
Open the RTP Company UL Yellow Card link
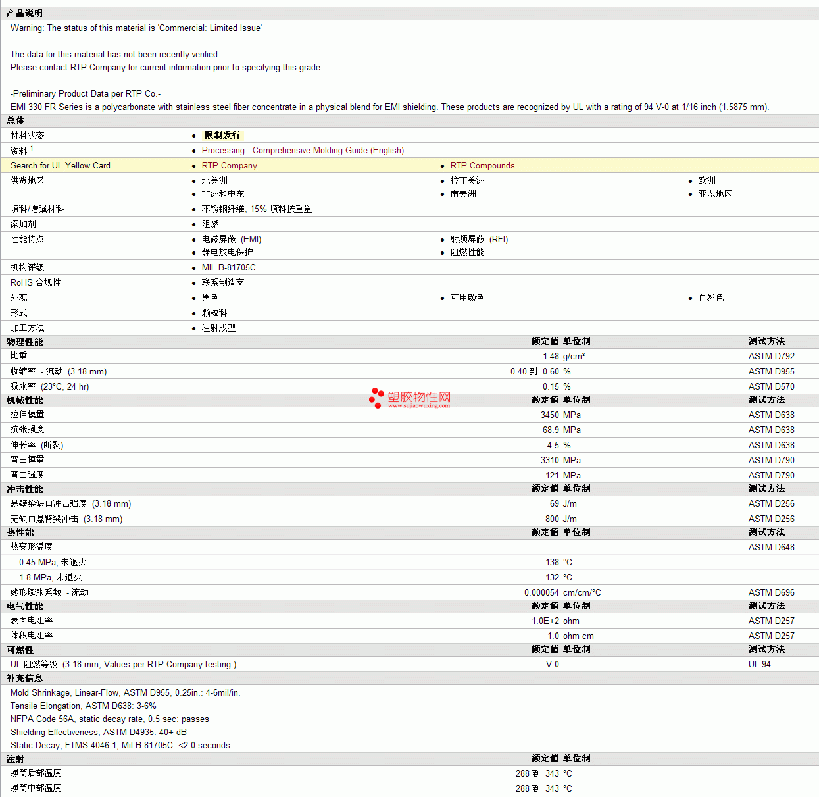(x=229, y=165)
